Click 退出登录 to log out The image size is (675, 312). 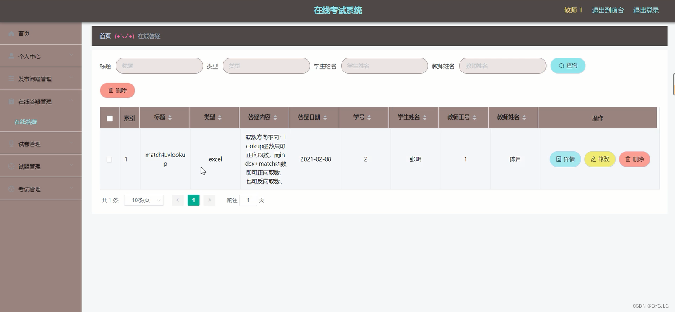click(x=646, y=10)
